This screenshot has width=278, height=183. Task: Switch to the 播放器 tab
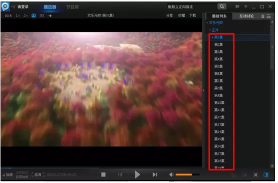click(50, 7)
